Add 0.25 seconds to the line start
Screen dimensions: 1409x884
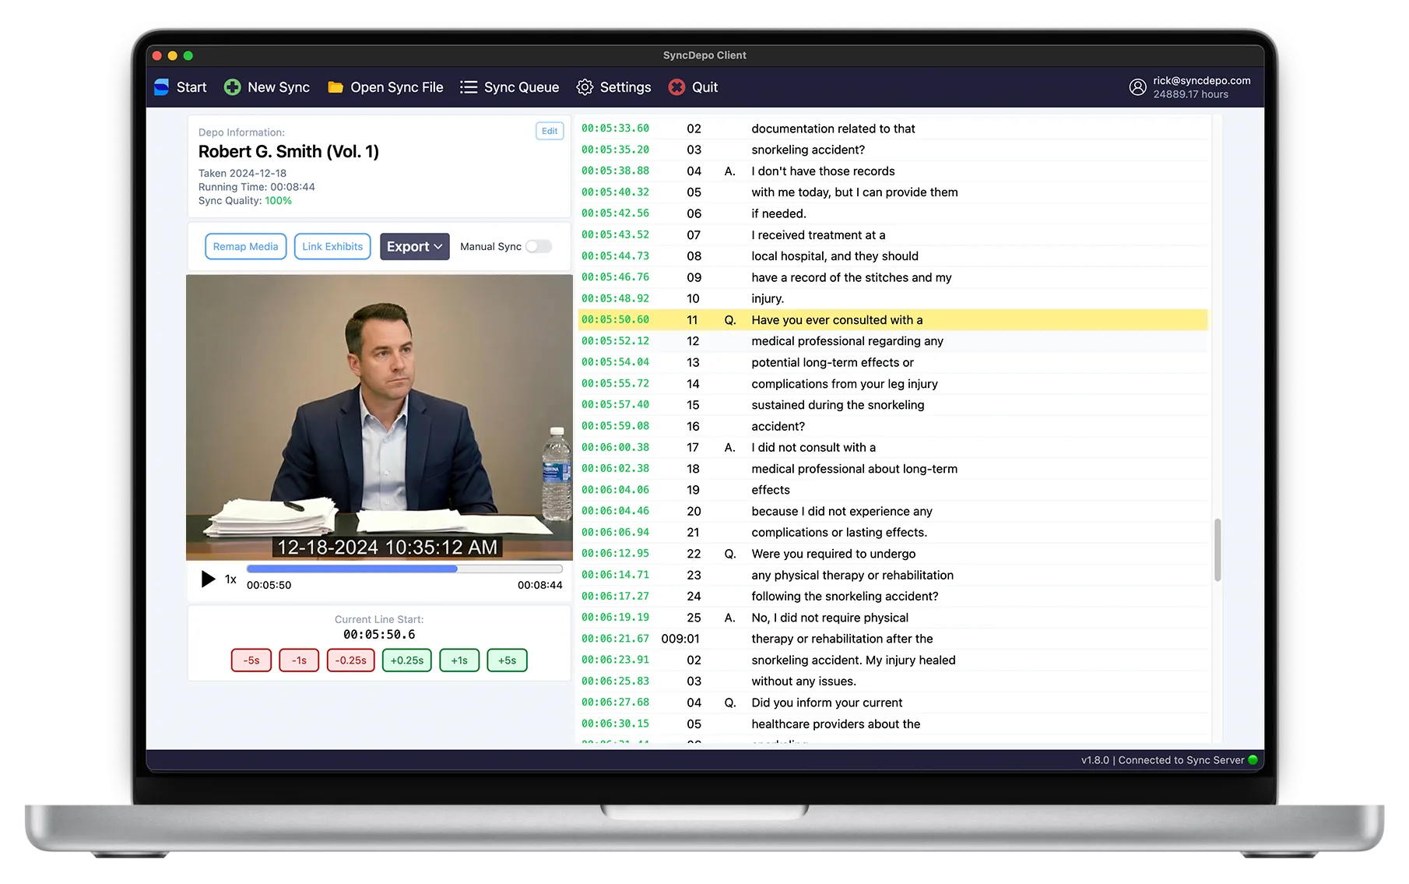(406, 660)
